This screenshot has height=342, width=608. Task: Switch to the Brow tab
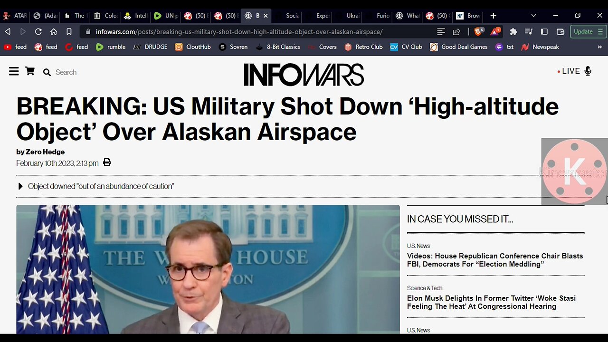click(x=468, y=16)
